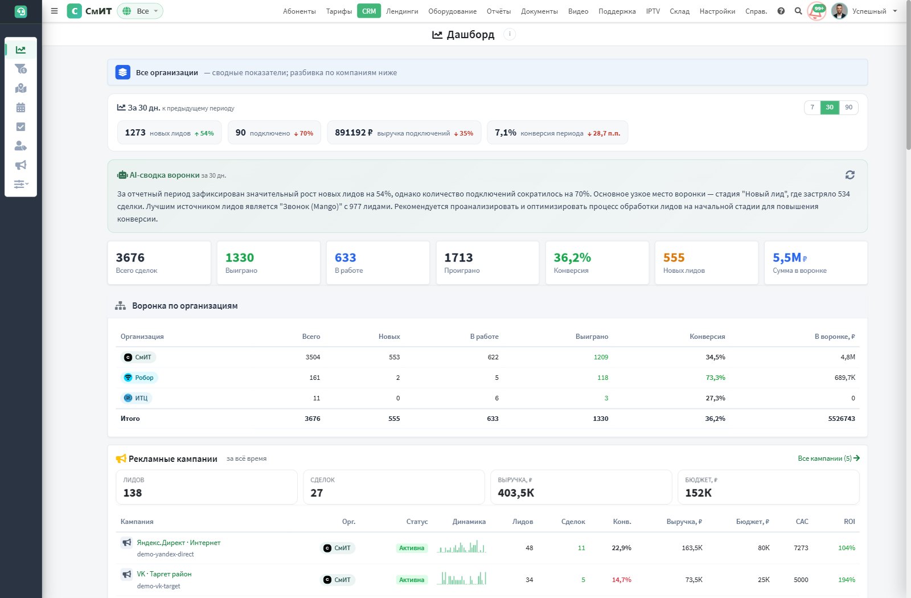This screenshot has height=598, width=911.
Task: Open the calendar icon in sidebar
Action: (20, 108)
